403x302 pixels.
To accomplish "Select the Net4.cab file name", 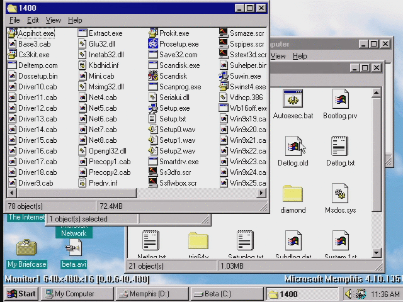I will click(103, 98).
